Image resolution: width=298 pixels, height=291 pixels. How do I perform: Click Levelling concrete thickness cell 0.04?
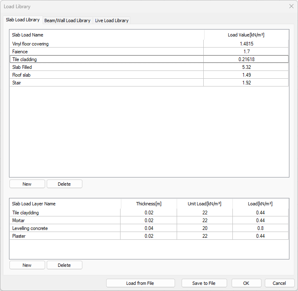149,228
